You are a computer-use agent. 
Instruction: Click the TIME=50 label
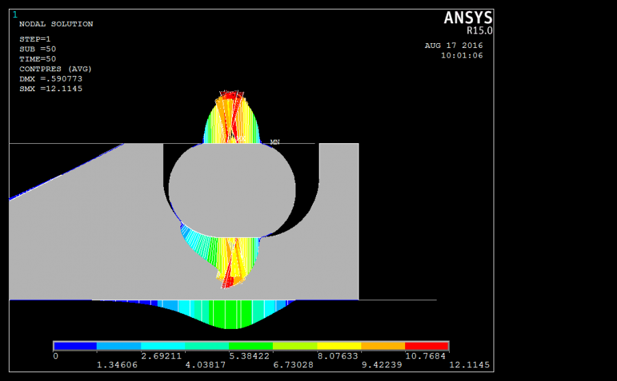point(38,59)
